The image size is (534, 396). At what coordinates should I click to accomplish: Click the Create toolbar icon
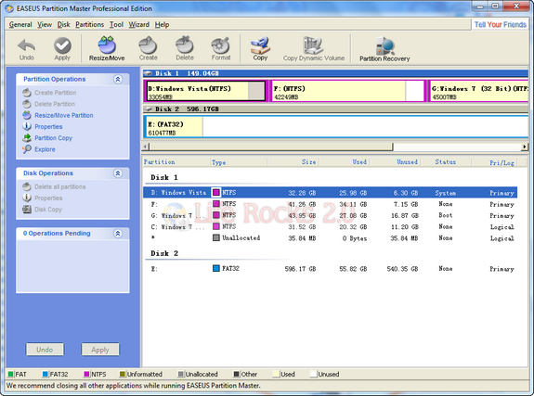[149, 48]
